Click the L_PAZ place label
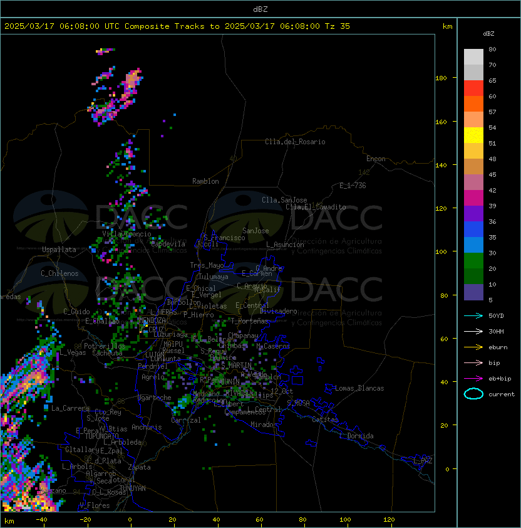Image resolution: width=521 pixels, height=528 pixels. click(423, 461)
